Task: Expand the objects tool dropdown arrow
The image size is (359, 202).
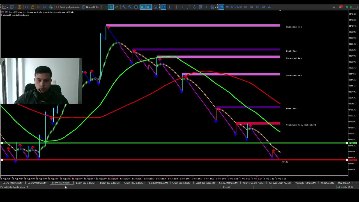Action: [x=215, y=7]
